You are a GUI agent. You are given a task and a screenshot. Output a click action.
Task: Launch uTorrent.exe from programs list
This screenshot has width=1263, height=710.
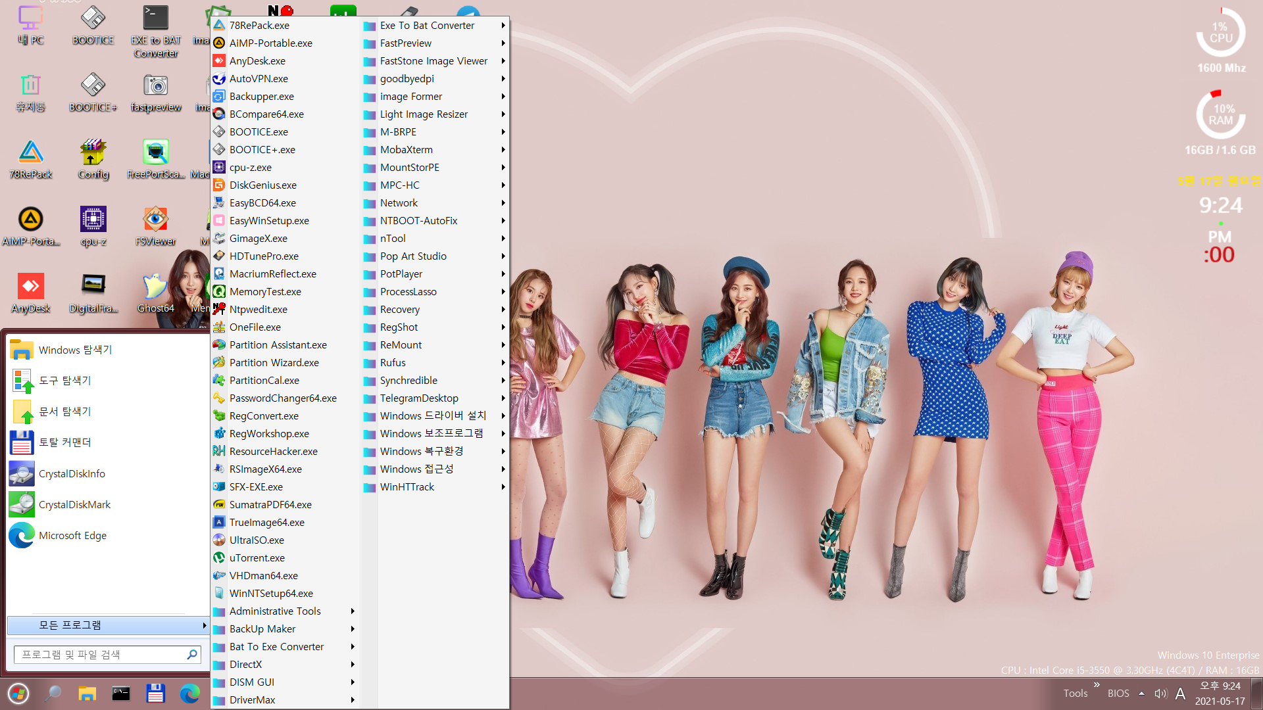pos(285,557)
